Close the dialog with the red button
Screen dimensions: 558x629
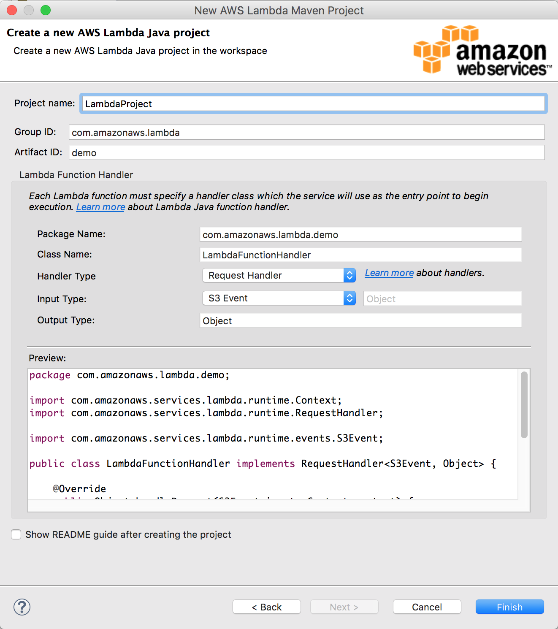point(12,10)
